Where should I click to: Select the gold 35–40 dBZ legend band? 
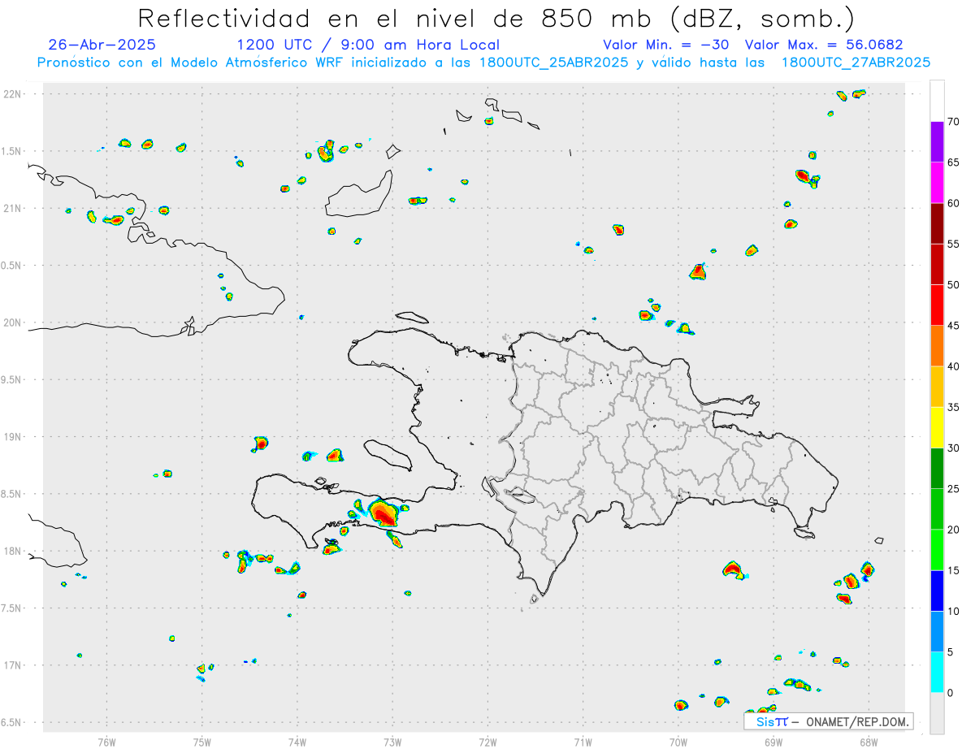[937, 387]
